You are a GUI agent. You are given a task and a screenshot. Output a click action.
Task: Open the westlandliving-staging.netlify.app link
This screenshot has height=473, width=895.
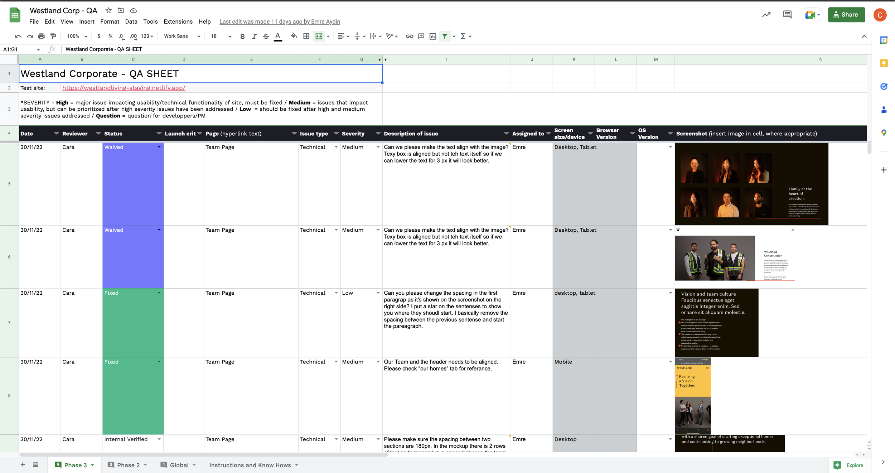point(124,88)
